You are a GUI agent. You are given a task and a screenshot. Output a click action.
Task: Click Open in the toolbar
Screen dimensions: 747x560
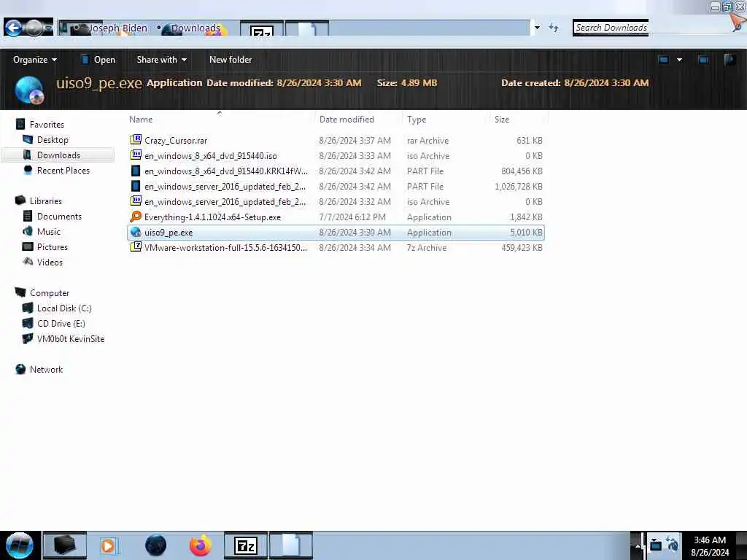pos(98,60)
